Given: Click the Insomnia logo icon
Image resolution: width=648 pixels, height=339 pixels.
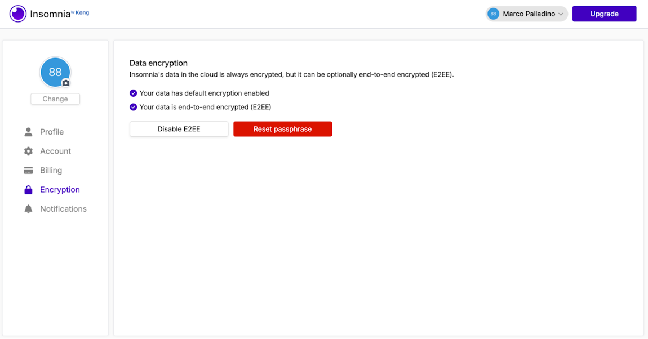Looking at the screenshot, I should (17, 13).
